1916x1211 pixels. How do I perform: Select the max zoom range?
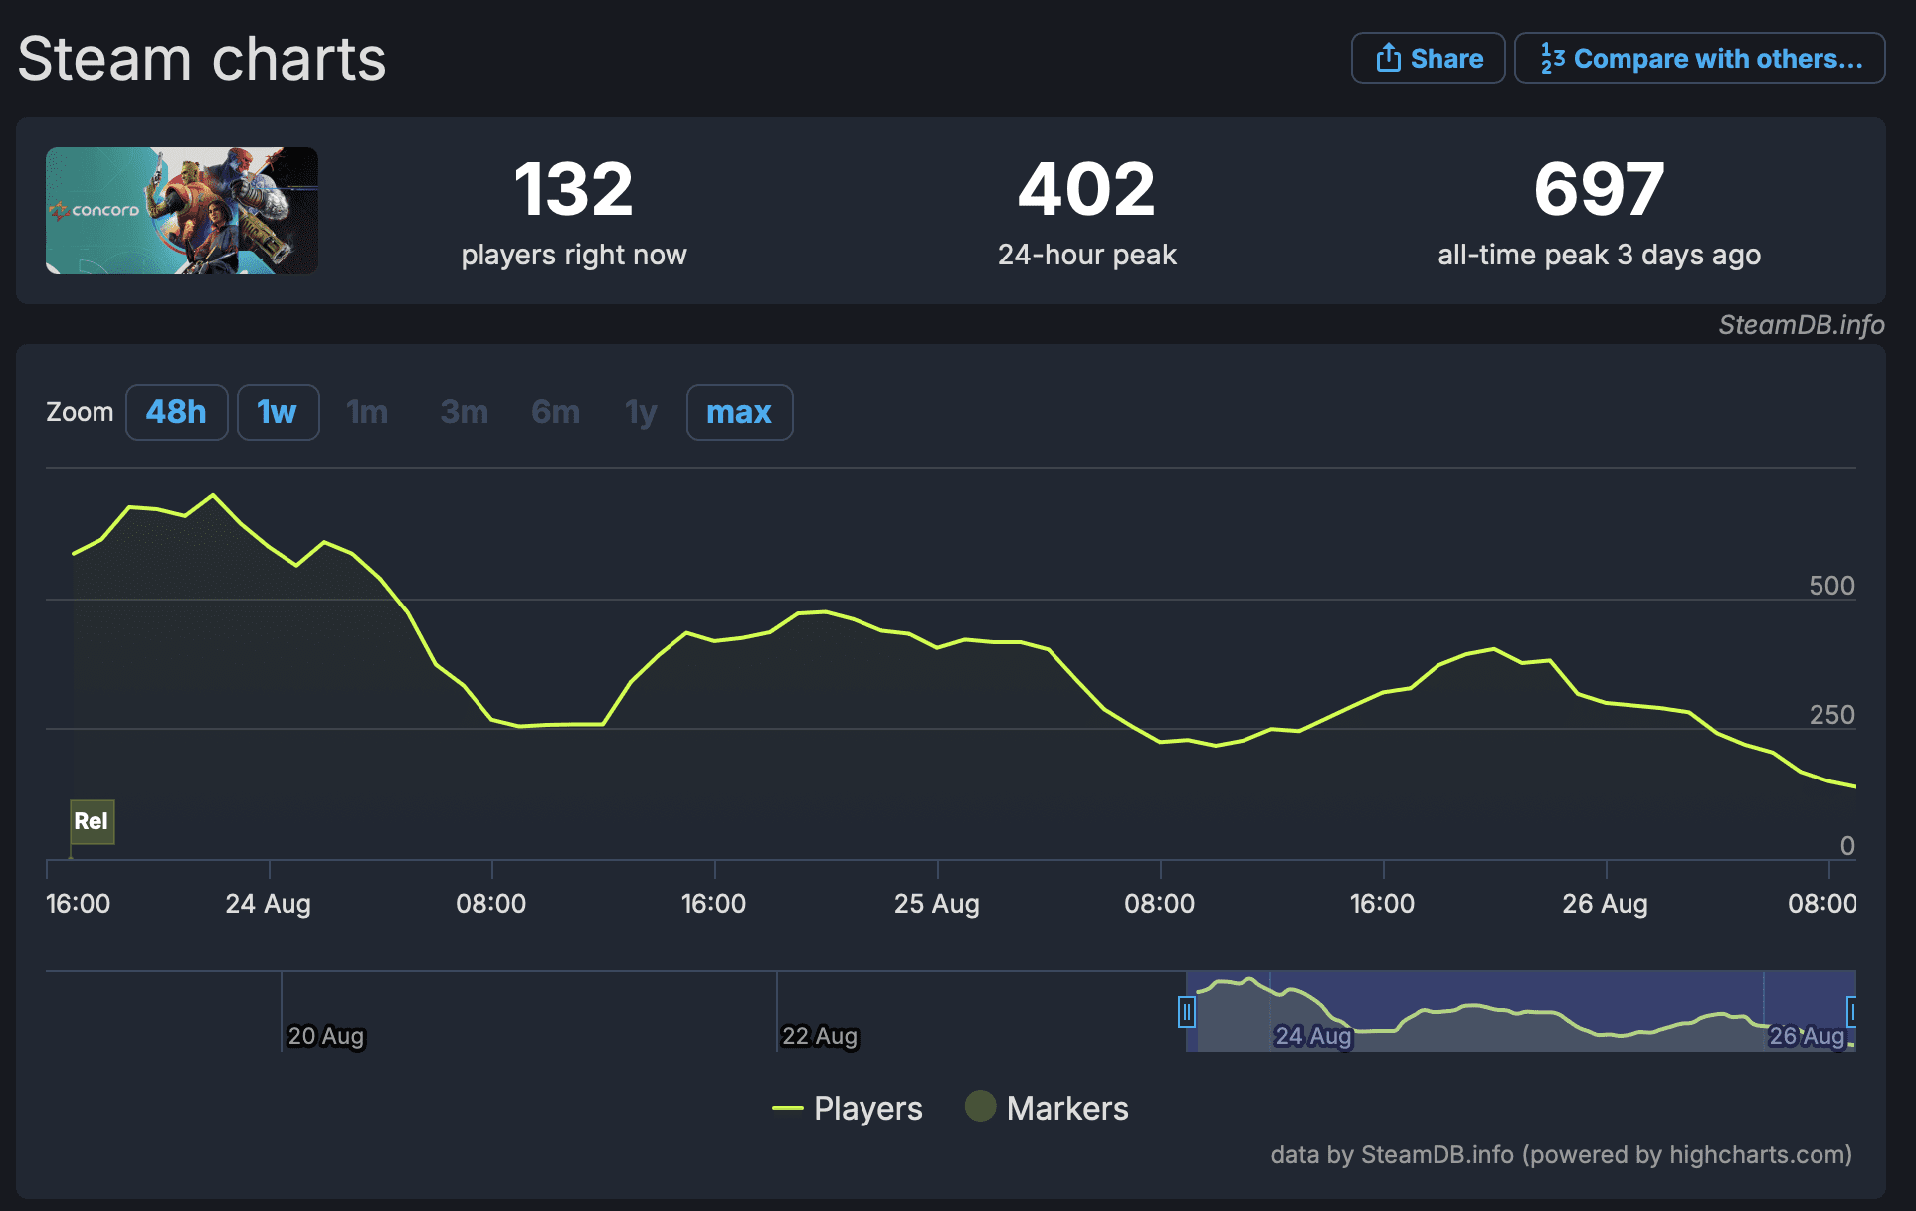(739, 412)
